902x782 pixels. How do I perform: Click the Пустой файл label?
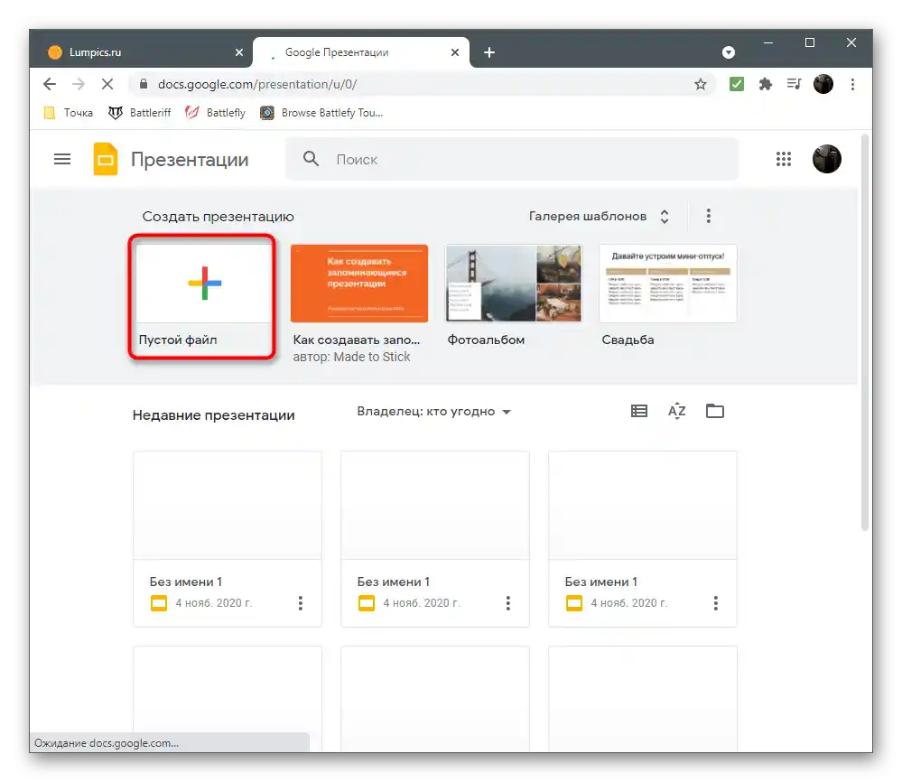coord(178,340)
